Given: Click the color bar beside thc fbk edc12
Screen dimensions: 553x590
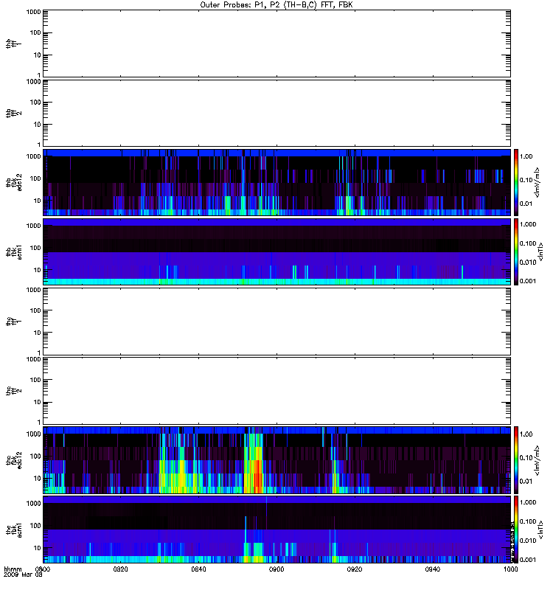Looking at the screenshot, I should tap(516, 460).
